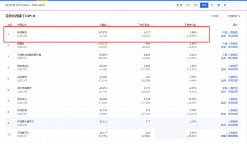Open 人群透视 for 购物车 row
Screen dimensions: 247x144
click(233, 99)
